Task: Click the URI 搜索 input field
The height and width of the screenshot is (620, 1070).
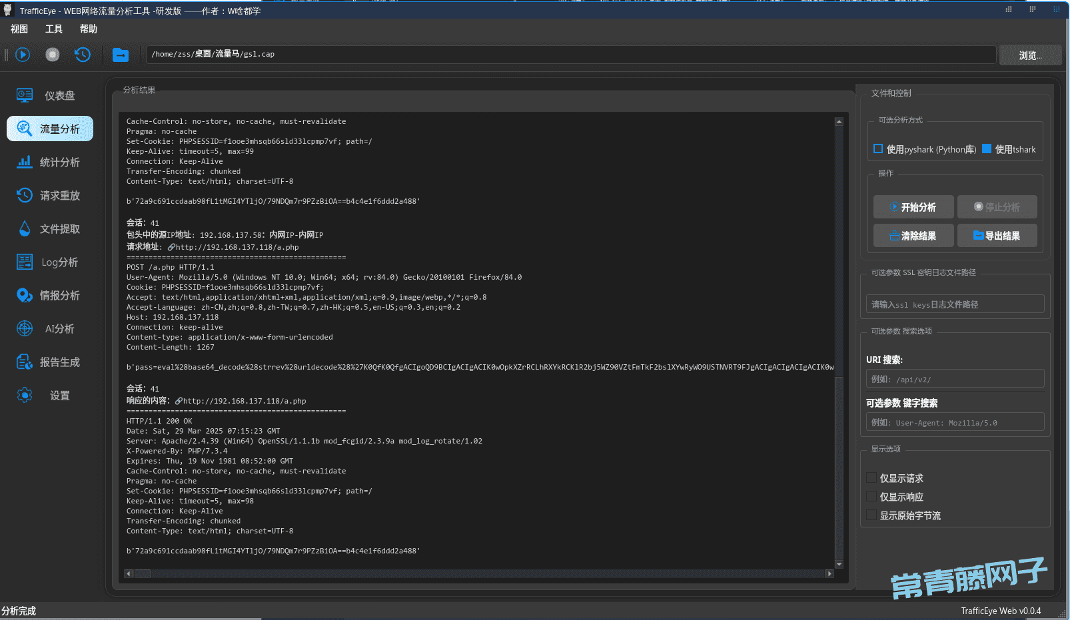Action: click(955, 379)
